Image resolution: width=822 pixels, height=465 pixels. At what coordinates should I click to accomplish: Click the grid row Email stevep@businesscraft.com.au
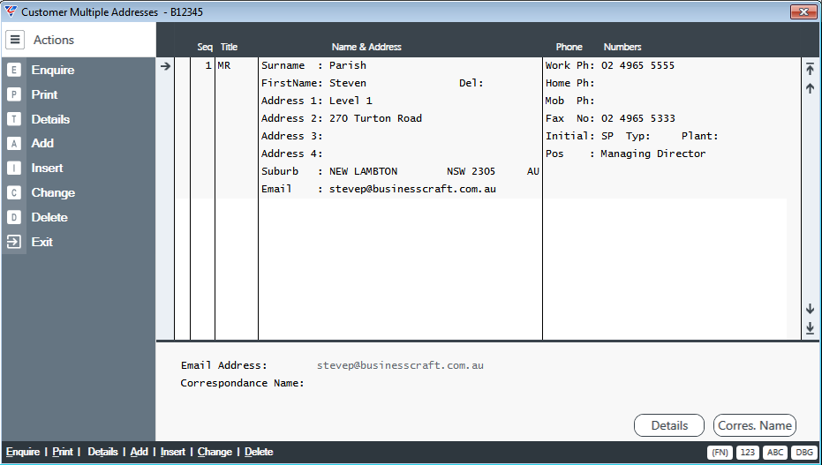pyautogui.click(x=412, y=189)
